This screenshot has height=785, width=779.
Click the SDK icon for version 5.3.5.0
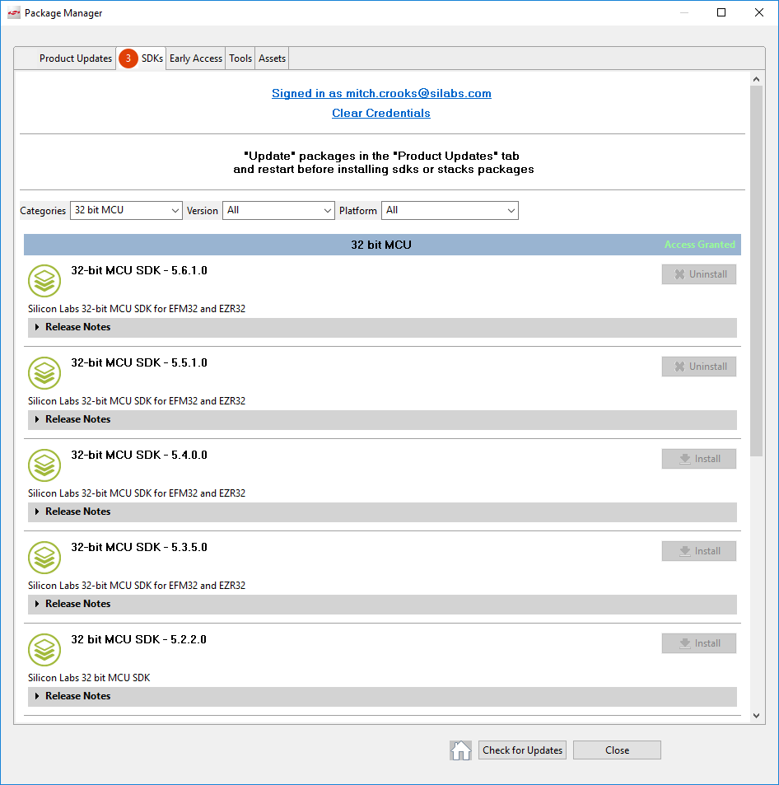click(44, 557)
